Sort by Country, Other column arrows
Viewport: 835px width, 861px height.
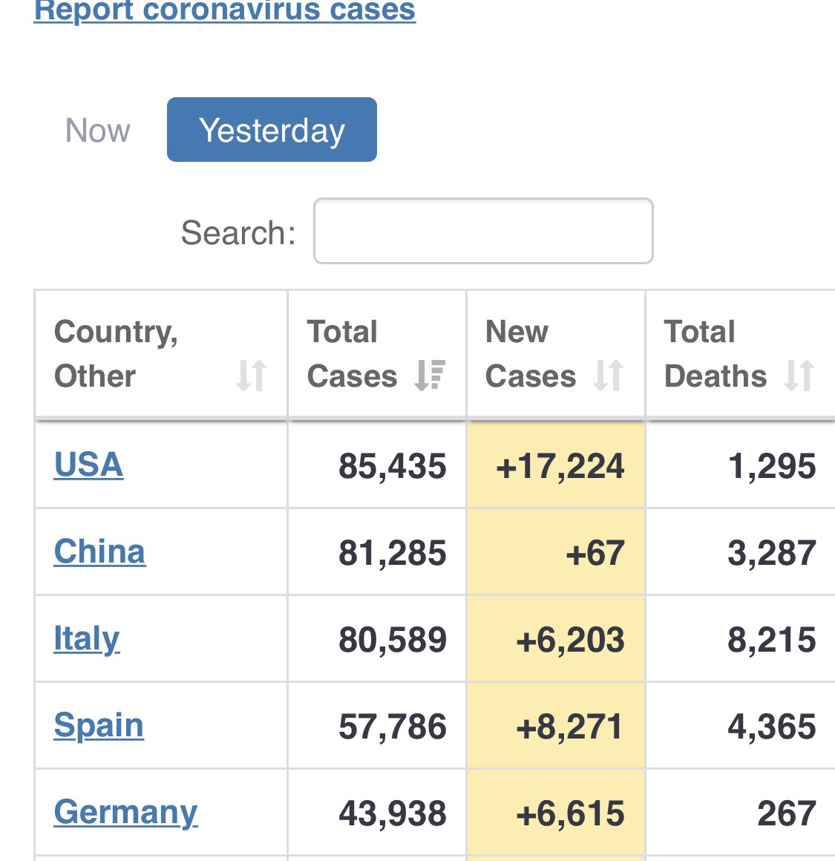tap(252, 376)
